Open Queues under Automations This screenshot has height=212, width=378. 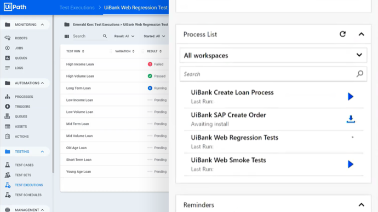(21, 116)
